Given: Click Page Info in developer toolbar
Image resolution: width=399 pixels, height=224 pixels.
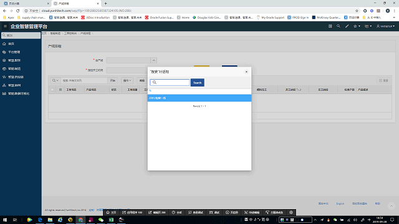Looking at the screenshot, I should pyautogui.click(x=232, y=212).
